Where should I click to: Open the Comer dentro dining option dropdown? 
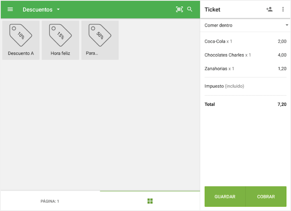coord(241,25)
